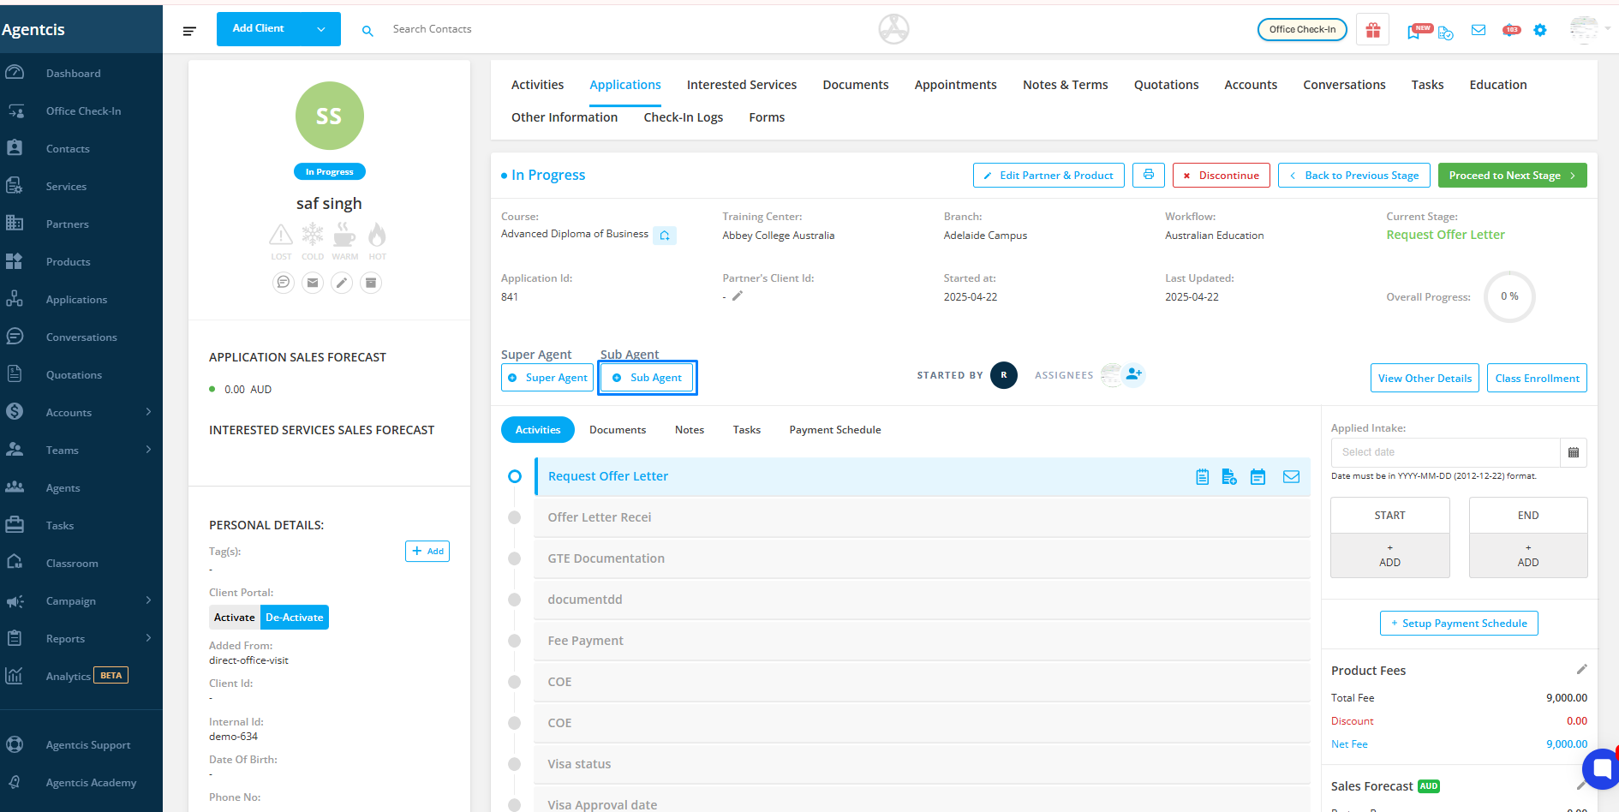Edit Partner's Client Id pencil icon
The width and height of the screenshot is (1619, 812).
[738, 296]
